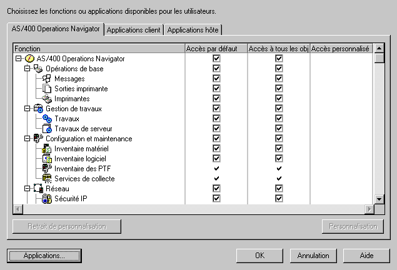
Task: Click the Accès par défaut column header
Action: pyautogui.click(x=216, y=49)
